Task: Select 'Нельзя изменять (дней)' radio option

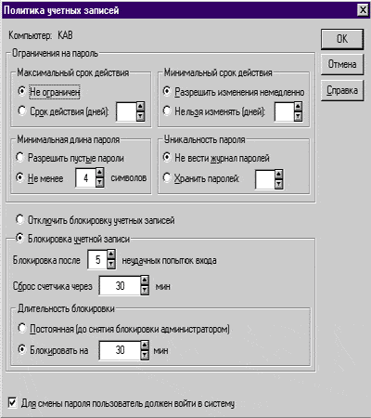Action: coord(167,111)
